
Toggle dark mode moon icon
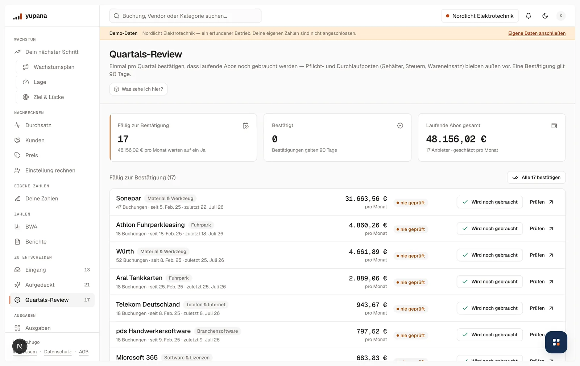[545, 16]
